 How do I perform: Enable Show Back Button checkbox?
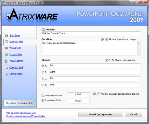pyautogui.click(x=43, y=96)
